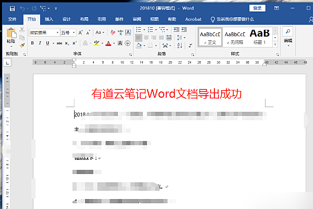Switch to the 布局 ribbon tab
The image size is (313, 209).
[84, 19]
